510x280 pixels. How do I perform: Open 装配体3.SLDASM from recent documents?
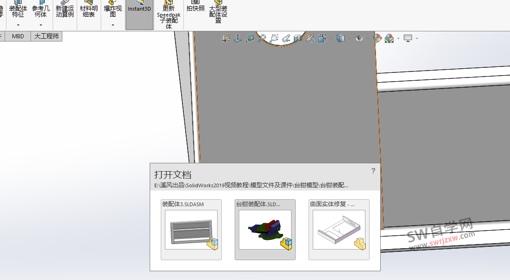tap(191, 229)
